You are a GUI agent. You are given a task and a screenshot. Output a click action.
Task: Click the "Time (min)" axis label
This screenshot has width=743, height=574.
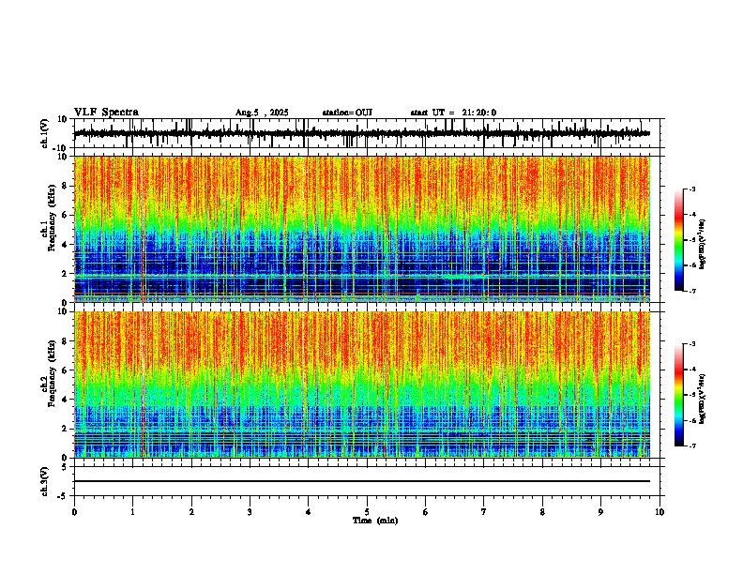click(x=375, y=521)
